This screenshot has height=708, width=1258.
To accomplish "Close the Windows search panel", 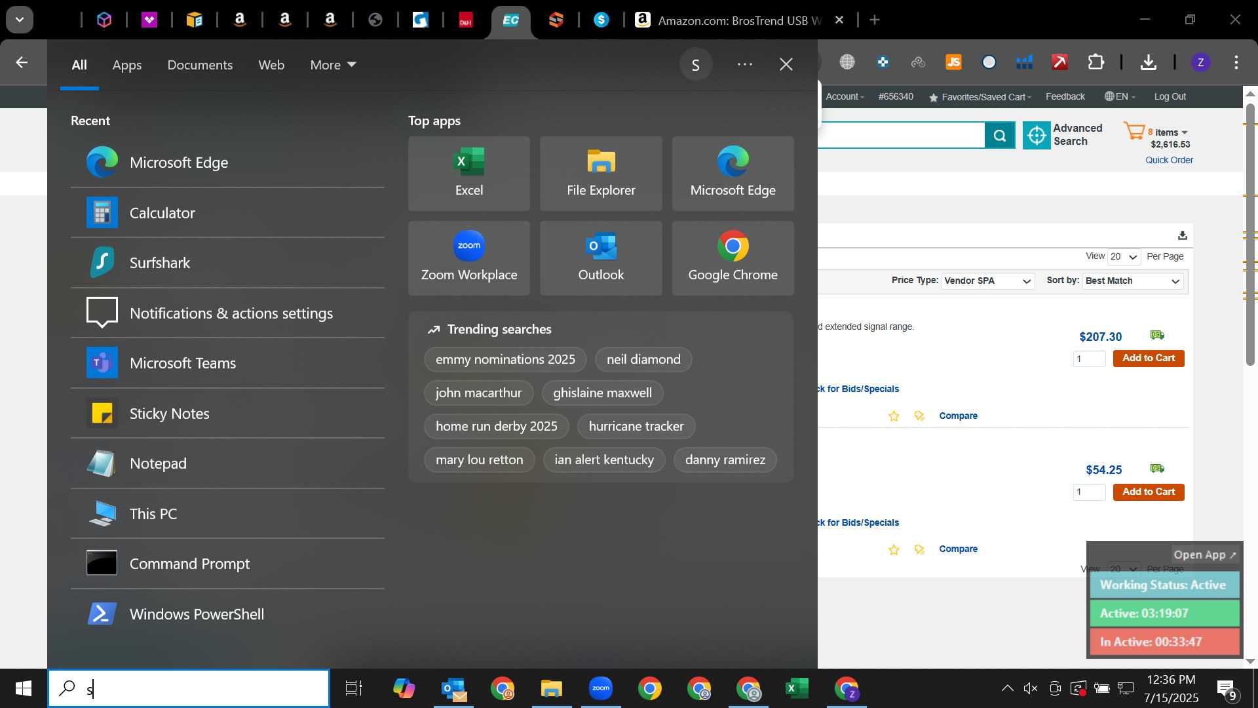I will tap(786, 64).
